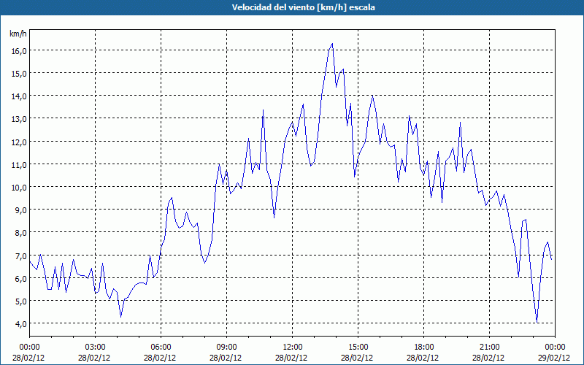Click the '13,0' y-axis label
584x365 pixels.
(19, 119)
